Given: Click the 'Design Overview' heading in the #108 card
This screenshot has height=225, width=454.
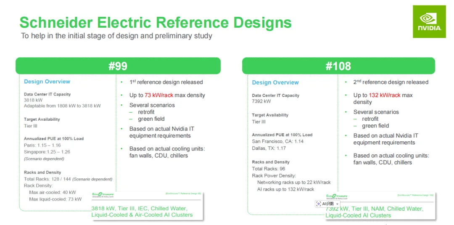Looking at the screenshot, I should [x=275, y=82].
